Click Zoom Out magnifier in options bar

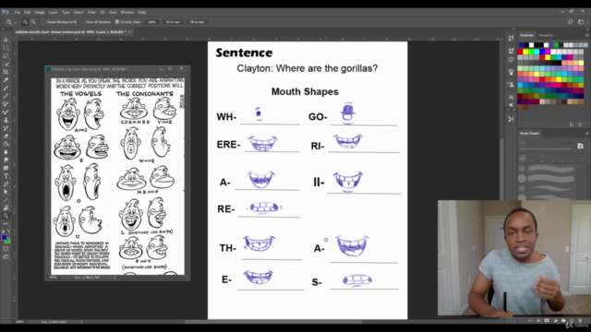[33, 22]
